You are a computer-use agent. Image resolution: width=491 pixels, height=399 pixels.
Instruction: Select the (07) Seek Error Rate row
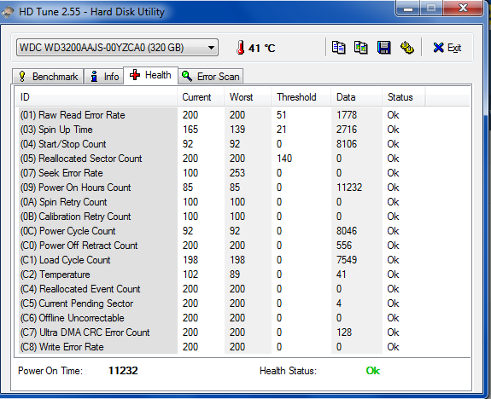coord(243,173)
